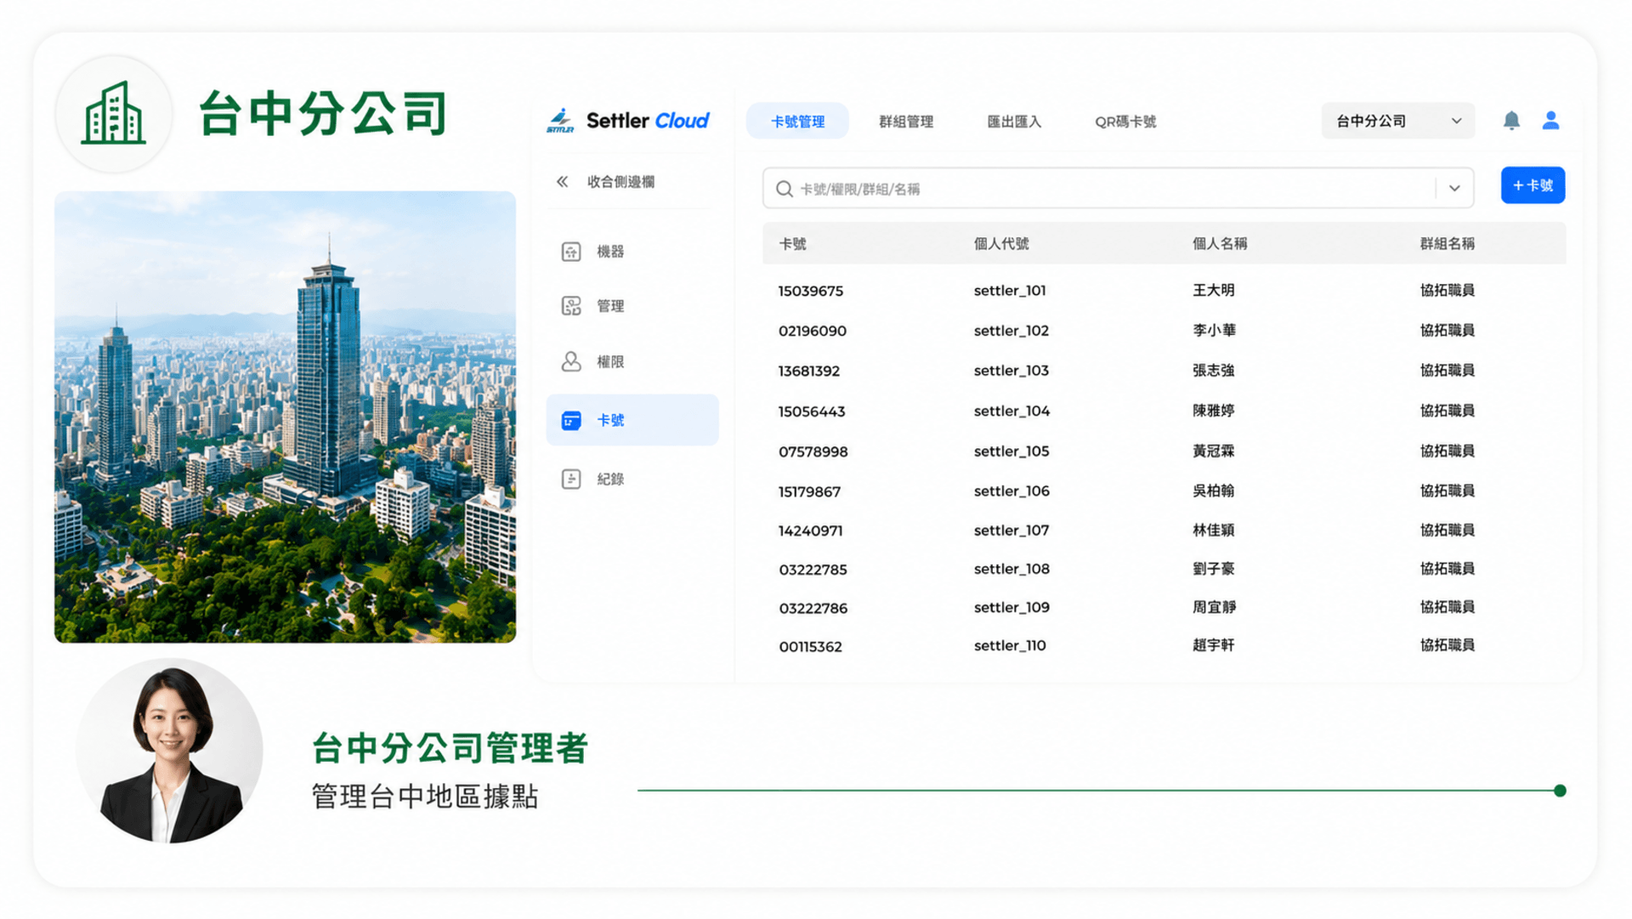Screen dimensions: 1632x919
Task: Click the 機器 machine icon in sidebar
Action: (x=571, y=252)
